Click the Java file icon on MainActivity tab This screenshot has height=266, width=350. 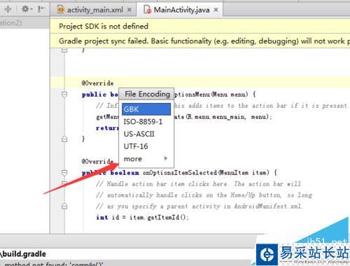[x=148, y=10]
